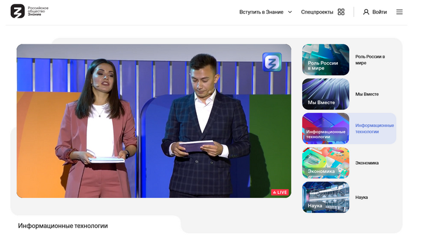Select the Экономика thumbnail

click(x=326, y=163)
